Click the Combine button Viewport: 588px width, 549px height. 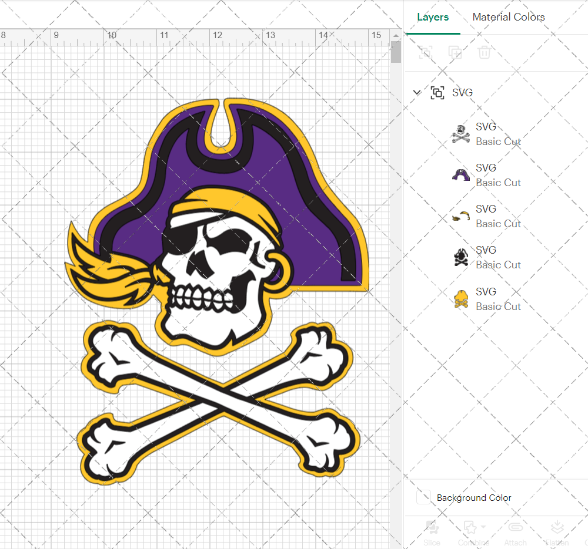473,533
